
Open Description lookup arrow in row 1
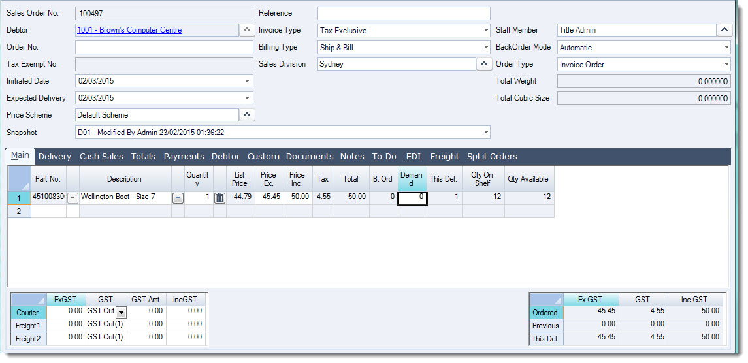[178, 198]
